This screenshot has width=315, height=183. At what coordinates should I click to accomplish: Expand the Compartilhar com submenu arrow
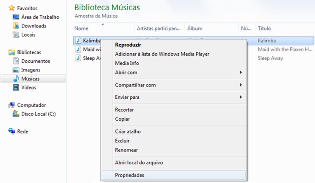(241, 85)
